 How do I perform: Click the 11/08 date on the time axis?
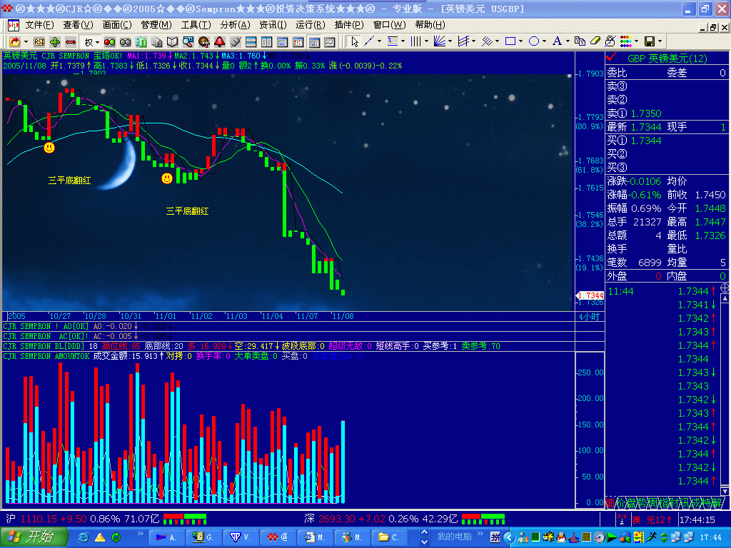coord(343,316)
